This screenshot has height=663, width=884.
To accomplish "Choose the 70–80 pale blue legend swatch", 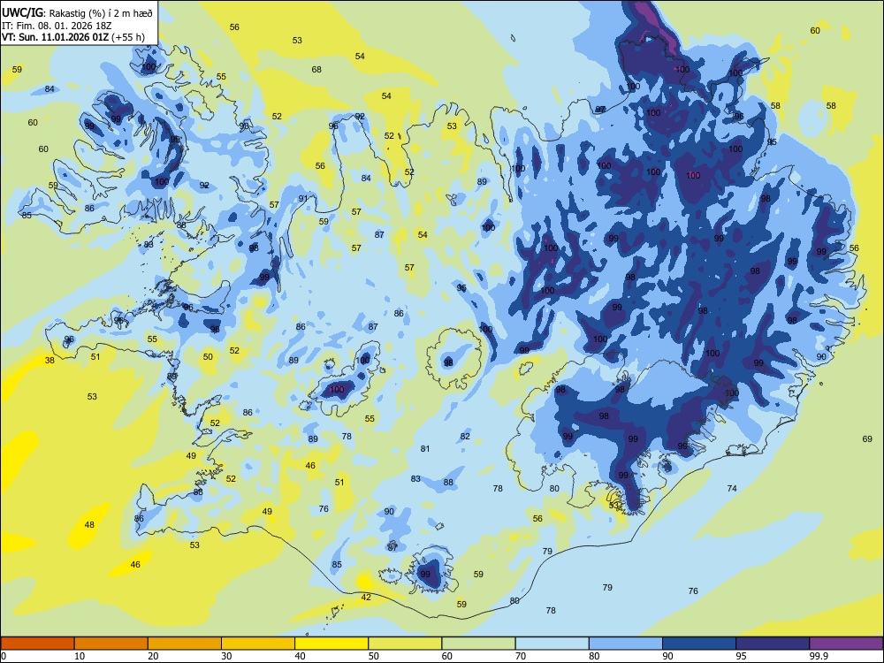I will tap(552, 644).
